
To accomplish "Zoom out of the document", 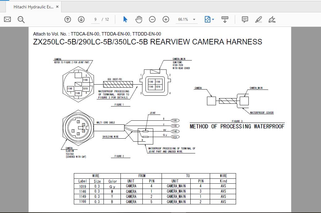I will pos(152,19).
